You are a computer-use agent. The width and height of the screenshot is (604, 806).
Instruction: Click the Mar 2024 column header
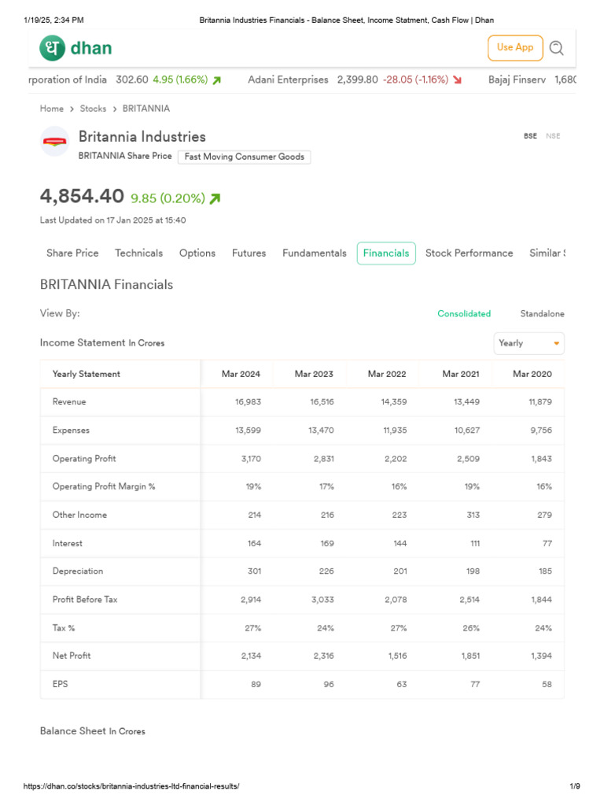241,374
